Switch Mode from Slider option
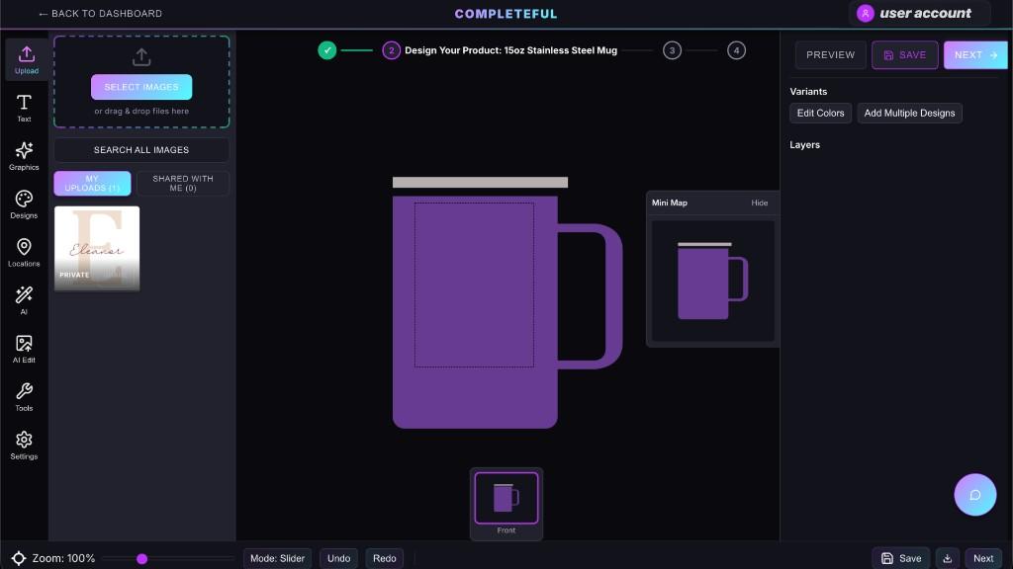 (277, 558)
